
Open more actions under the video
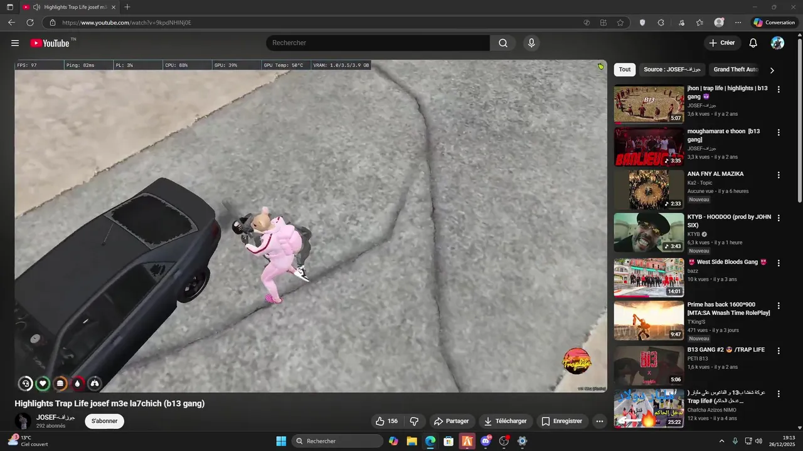[600, 421]
